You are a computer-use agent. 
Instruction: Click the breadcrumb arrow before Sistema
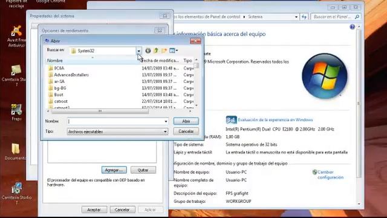pos(244,17)
